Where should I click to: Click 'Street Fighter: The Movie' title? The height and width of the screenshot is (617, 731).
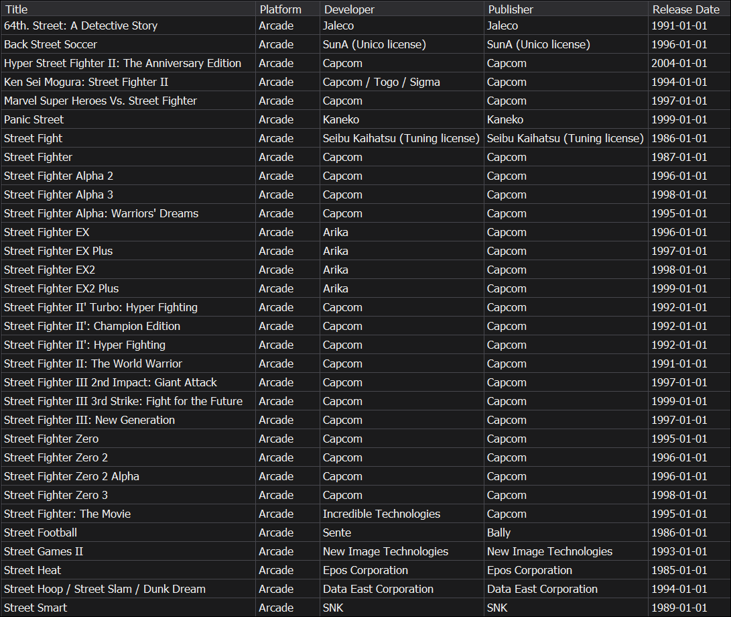[x=67, y=514]
